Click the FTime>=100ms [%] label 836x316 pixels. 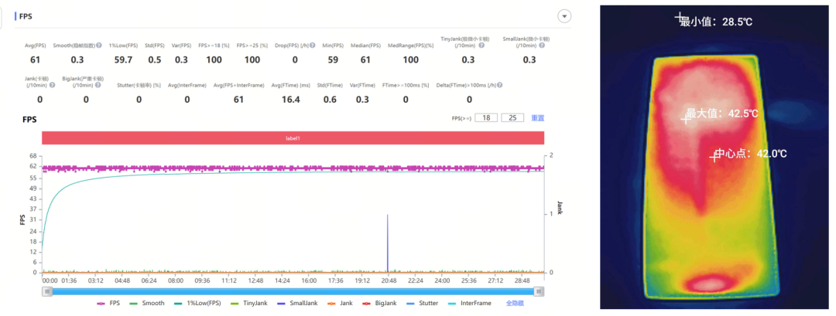(x=406, y=85)
